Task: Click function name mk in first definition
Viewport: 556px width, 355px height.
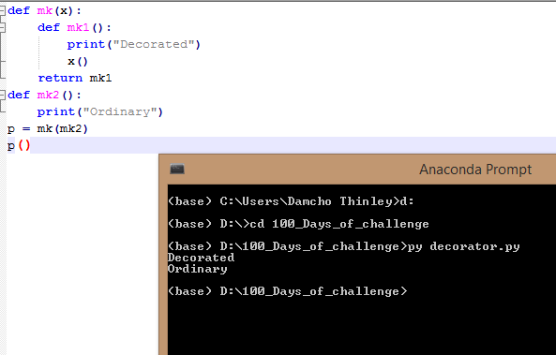Action: [x=45, y=11]
